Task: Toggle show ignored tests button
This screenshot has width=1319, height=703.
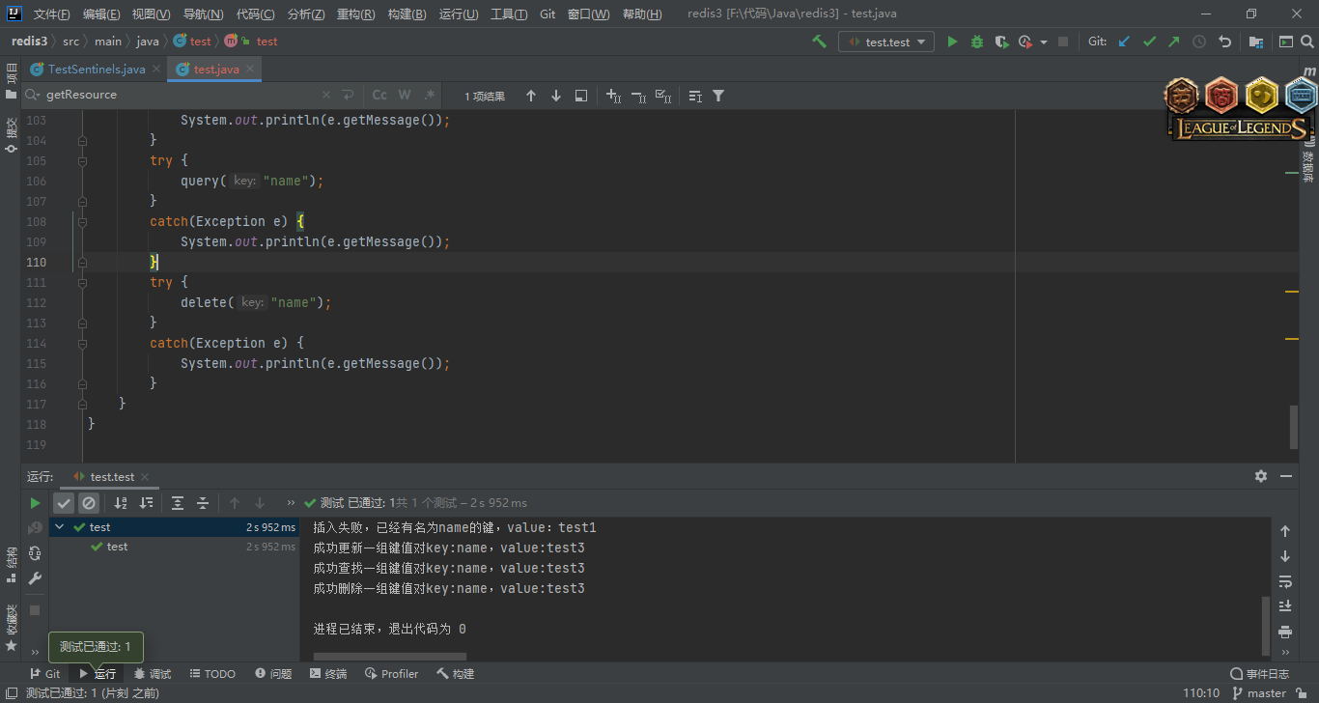Action: click(x=89, y=503)
